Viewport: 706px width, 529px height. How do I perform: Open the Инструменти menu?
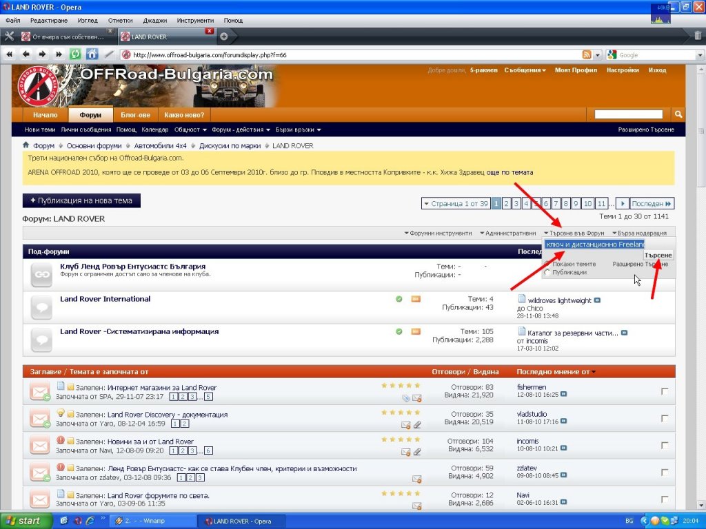point(195,20)
